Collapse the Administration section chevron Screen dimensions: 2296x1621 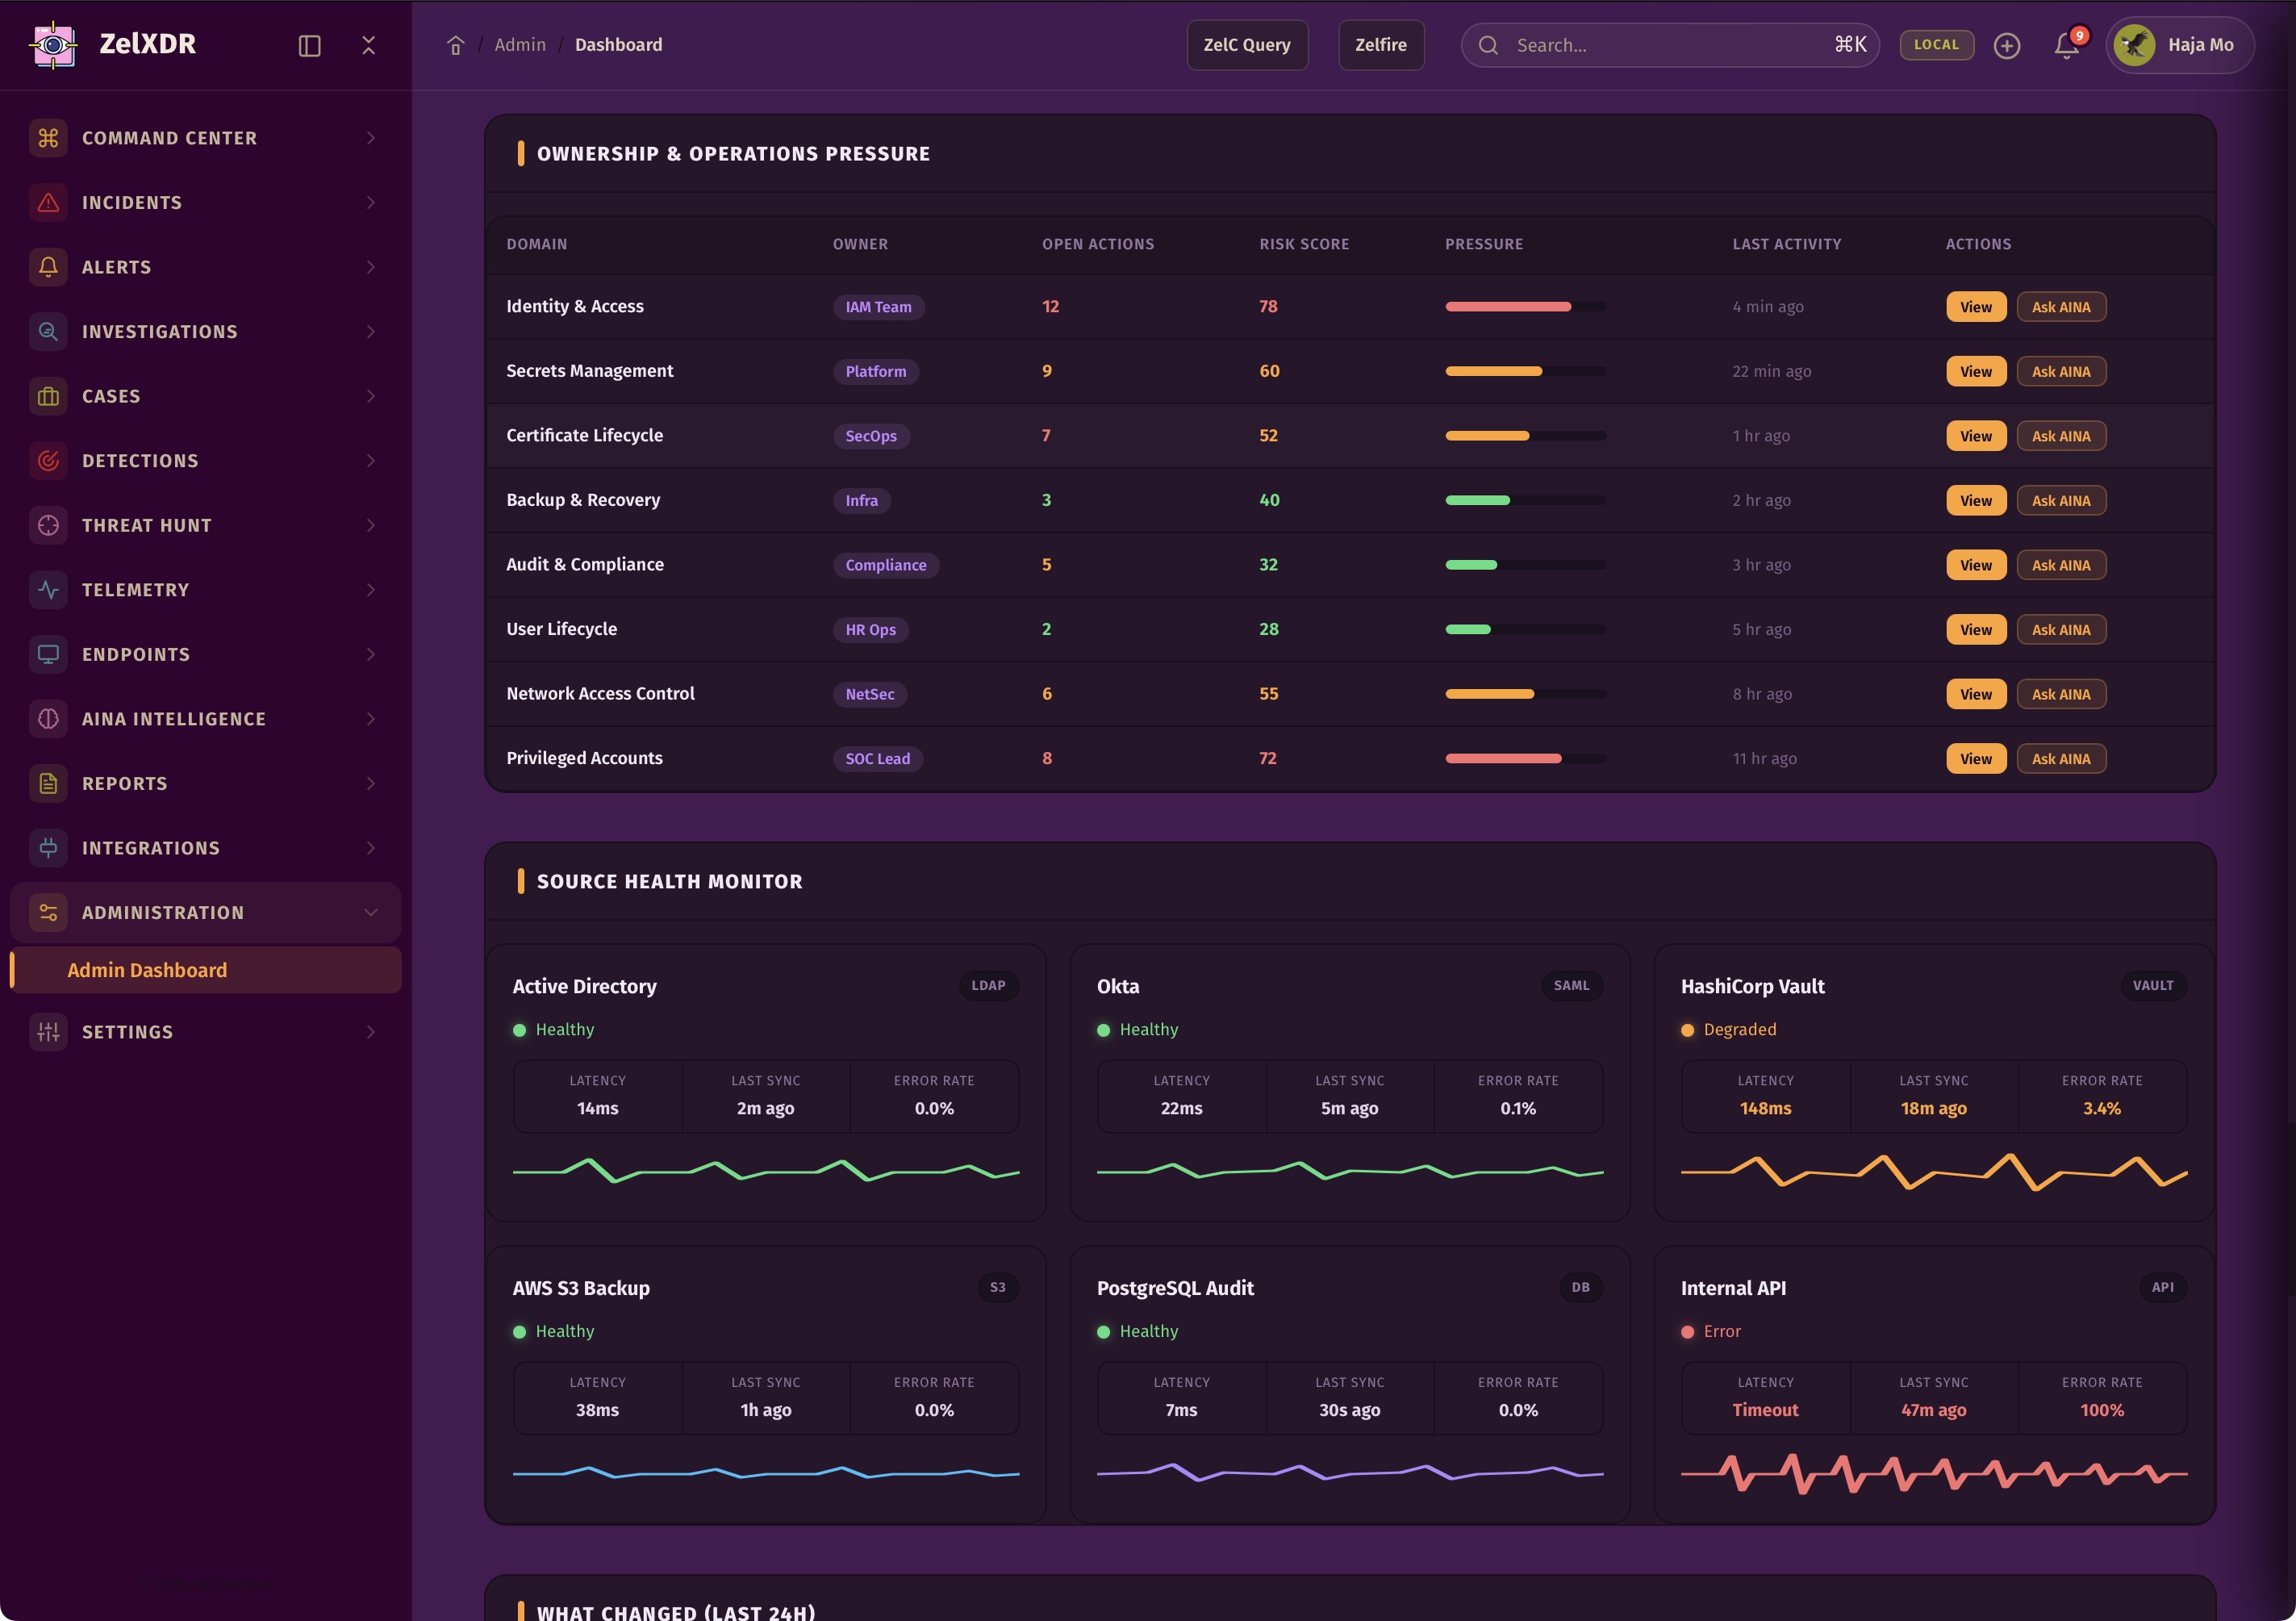point(370,912)
